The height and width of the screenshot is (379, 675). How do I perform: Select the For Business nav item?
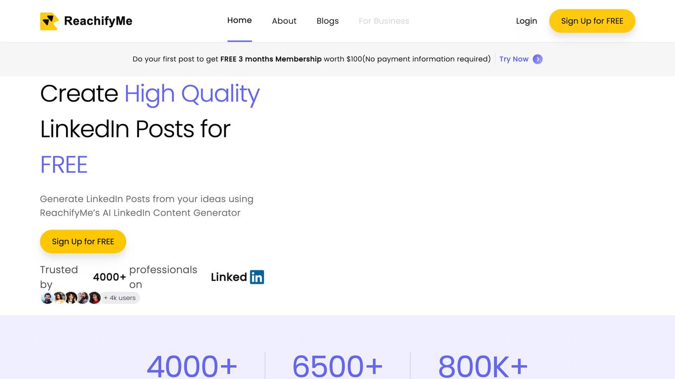coord(384,21)
